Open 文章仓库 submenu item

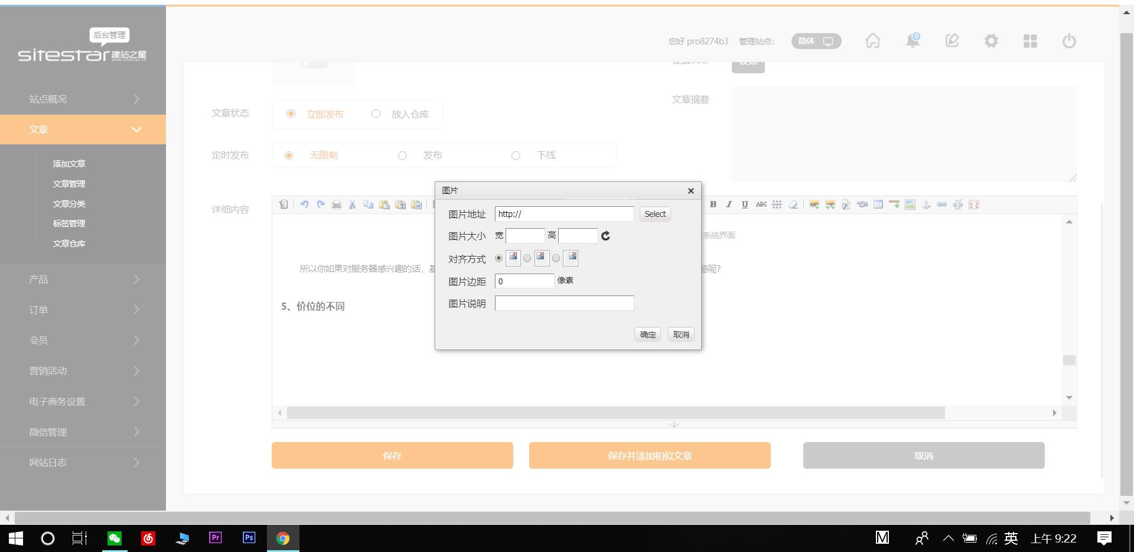[x=69, y=243]
